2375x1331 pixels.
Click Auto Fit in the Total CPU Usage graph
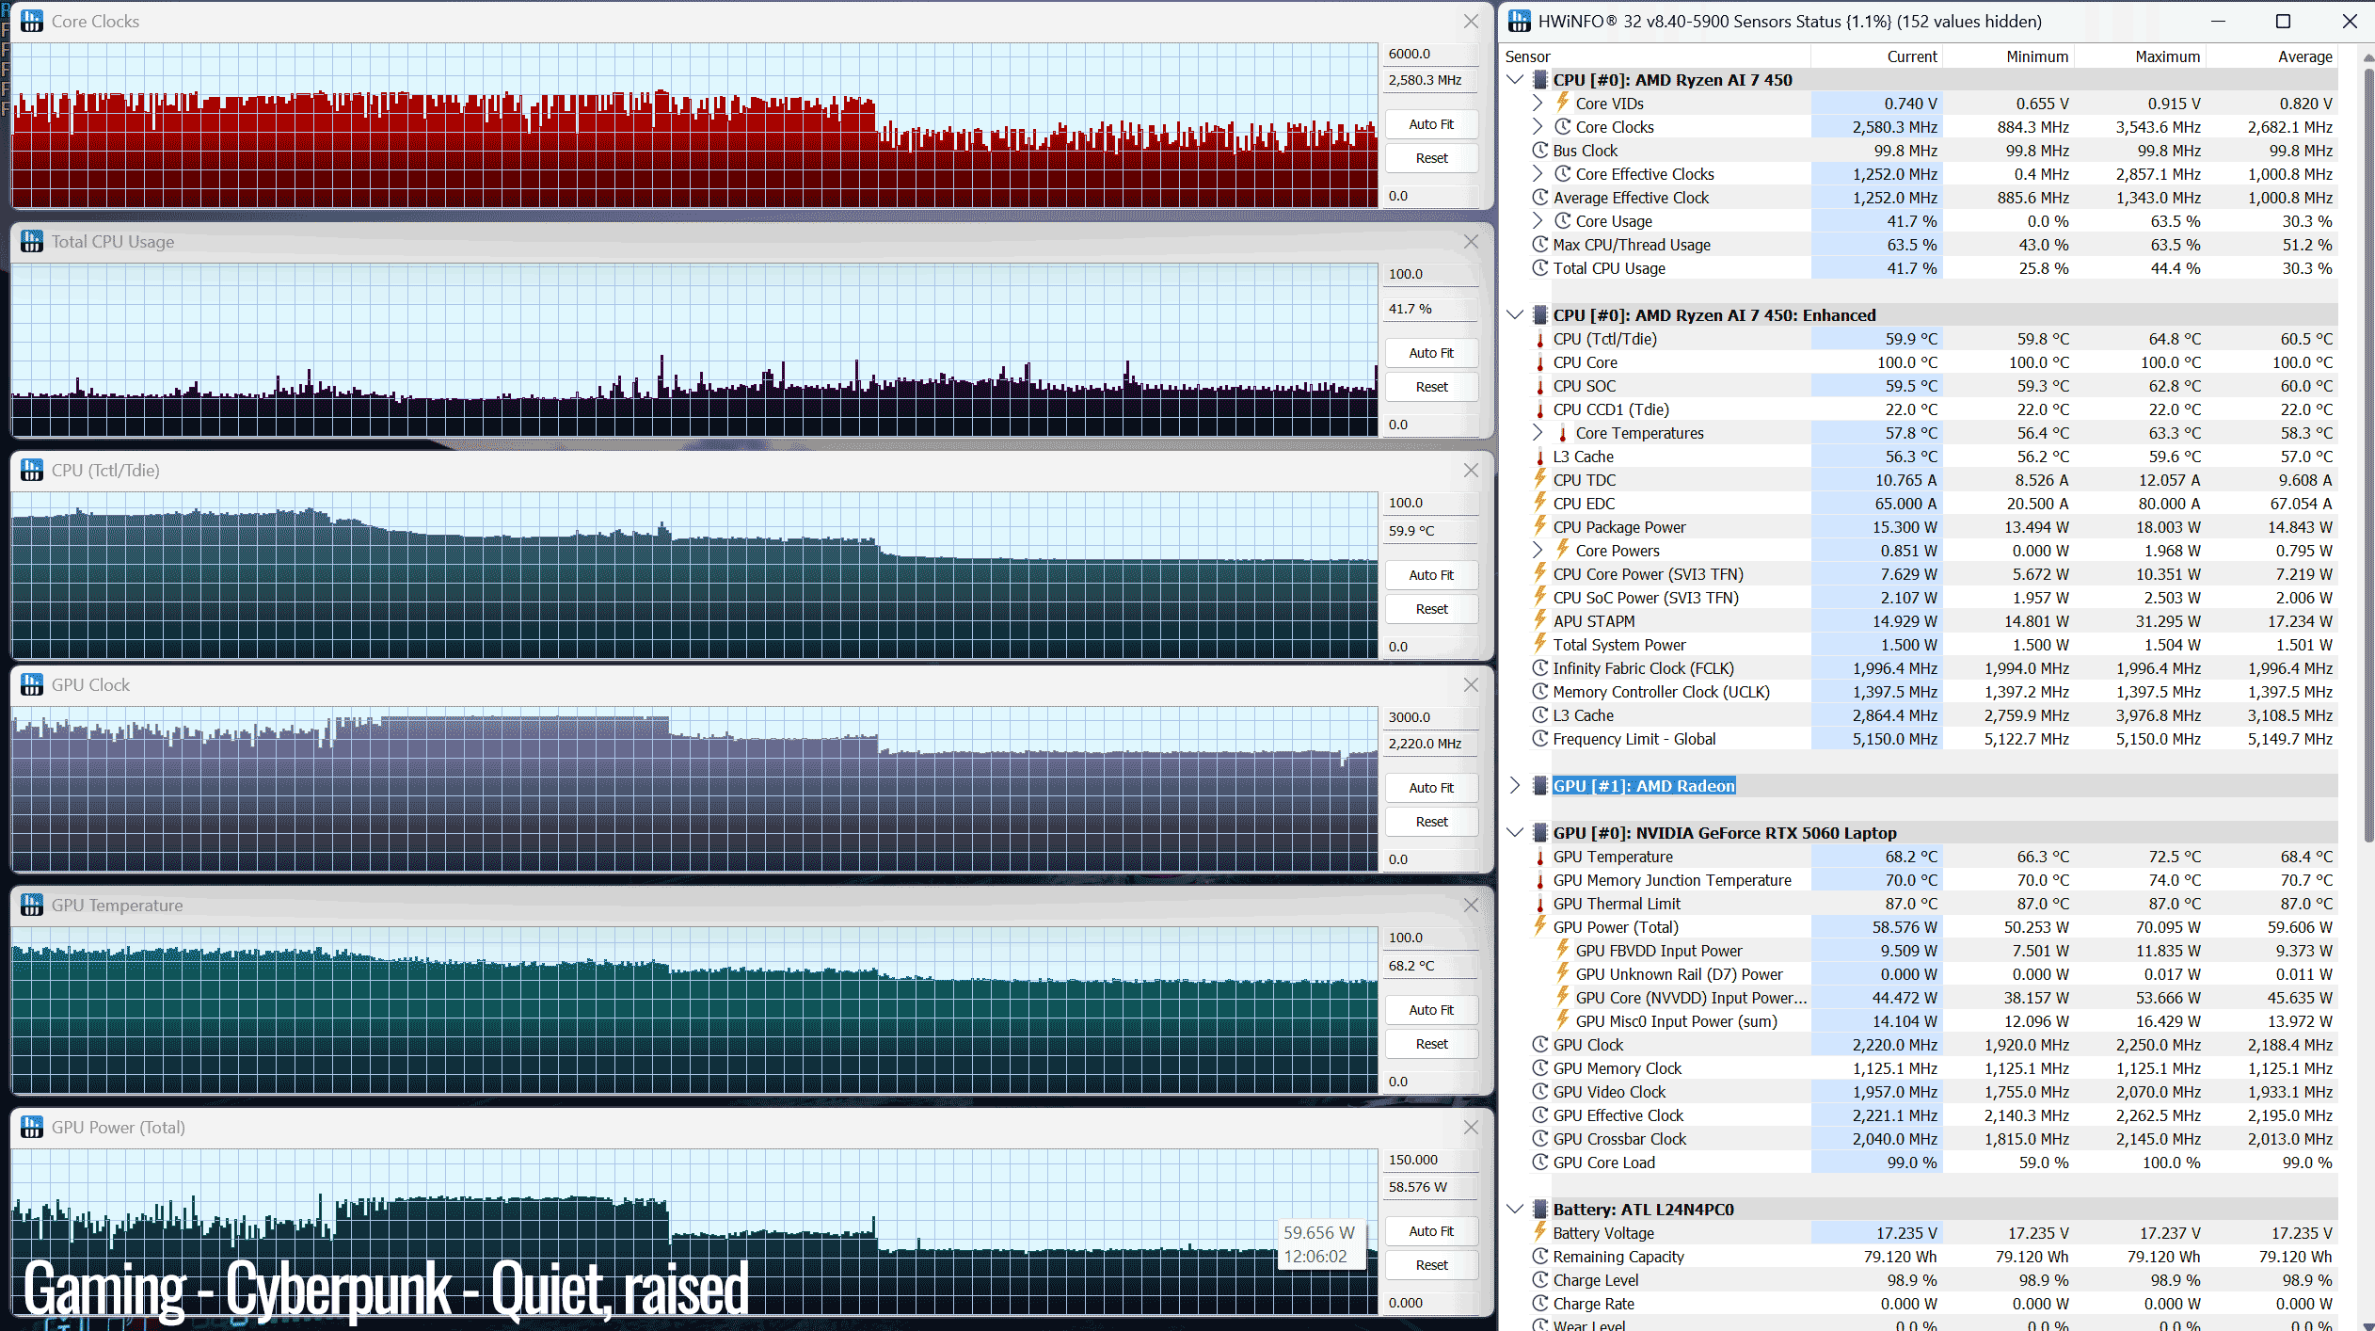click(1431, 353)
